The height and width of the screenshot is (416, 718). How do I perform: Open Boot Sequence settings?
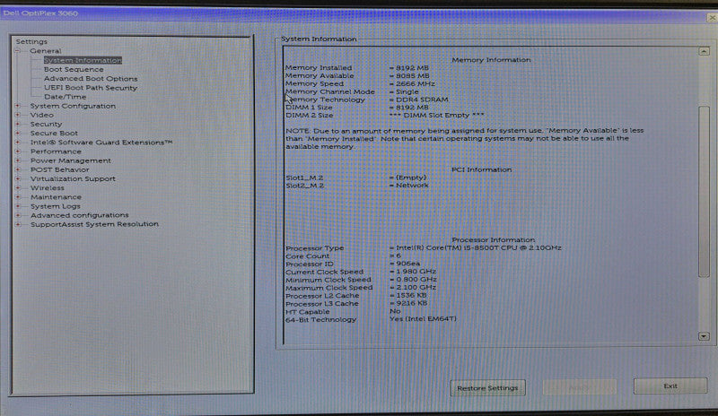[74, 69]
